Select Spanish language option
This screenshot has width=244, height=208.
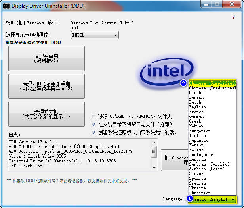[x=212, y=178]
